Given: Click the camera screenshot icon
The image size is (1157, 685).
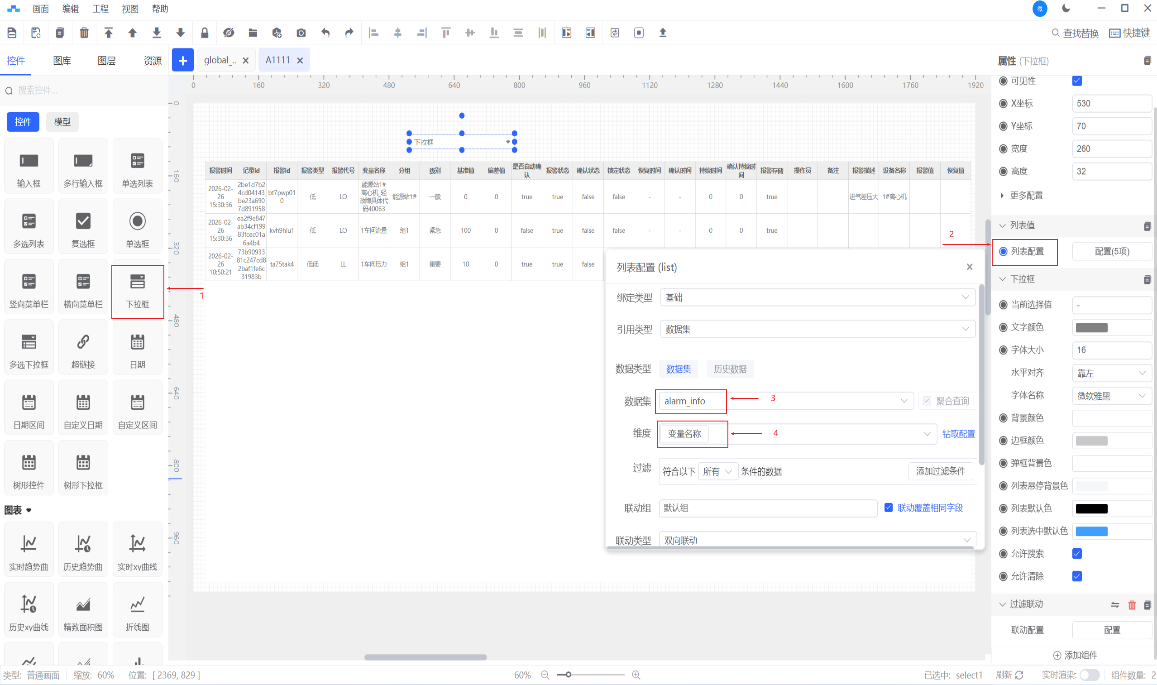Looking at the screenshot, I should tap(301, 33).
